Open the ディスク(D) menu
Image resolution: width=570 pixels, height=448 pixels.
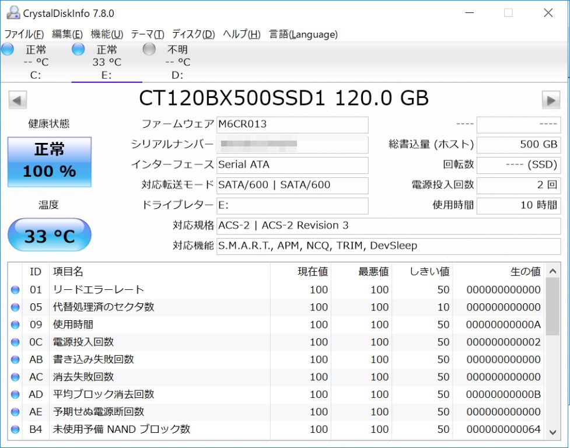point(193,34)
